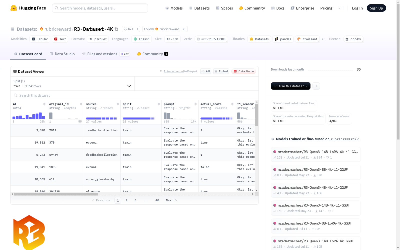This screenshot has width=400, height=250.
Task: Open the odc-by license tag
Action: 353,39
